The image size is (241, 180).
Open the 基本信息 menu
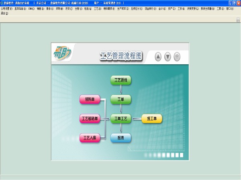click(x=20, y=8)
